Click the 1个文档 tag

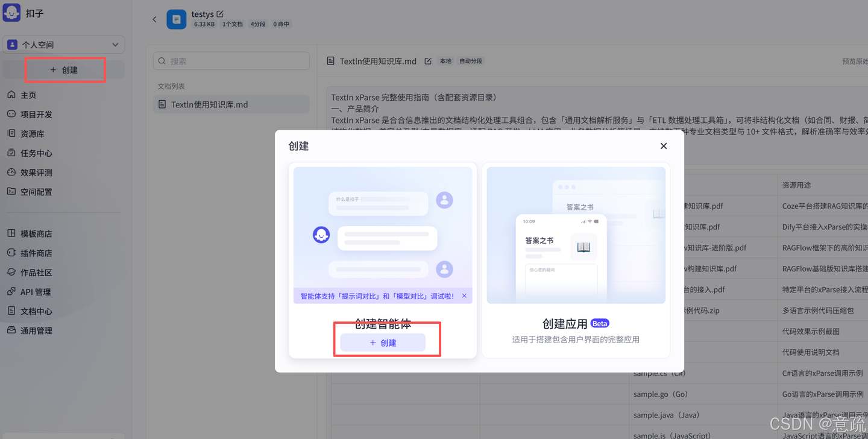point(233,24)
